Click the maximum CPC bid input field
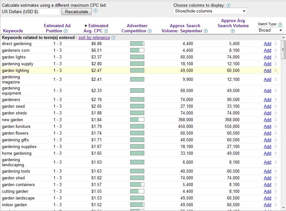 tap(49, 12)
